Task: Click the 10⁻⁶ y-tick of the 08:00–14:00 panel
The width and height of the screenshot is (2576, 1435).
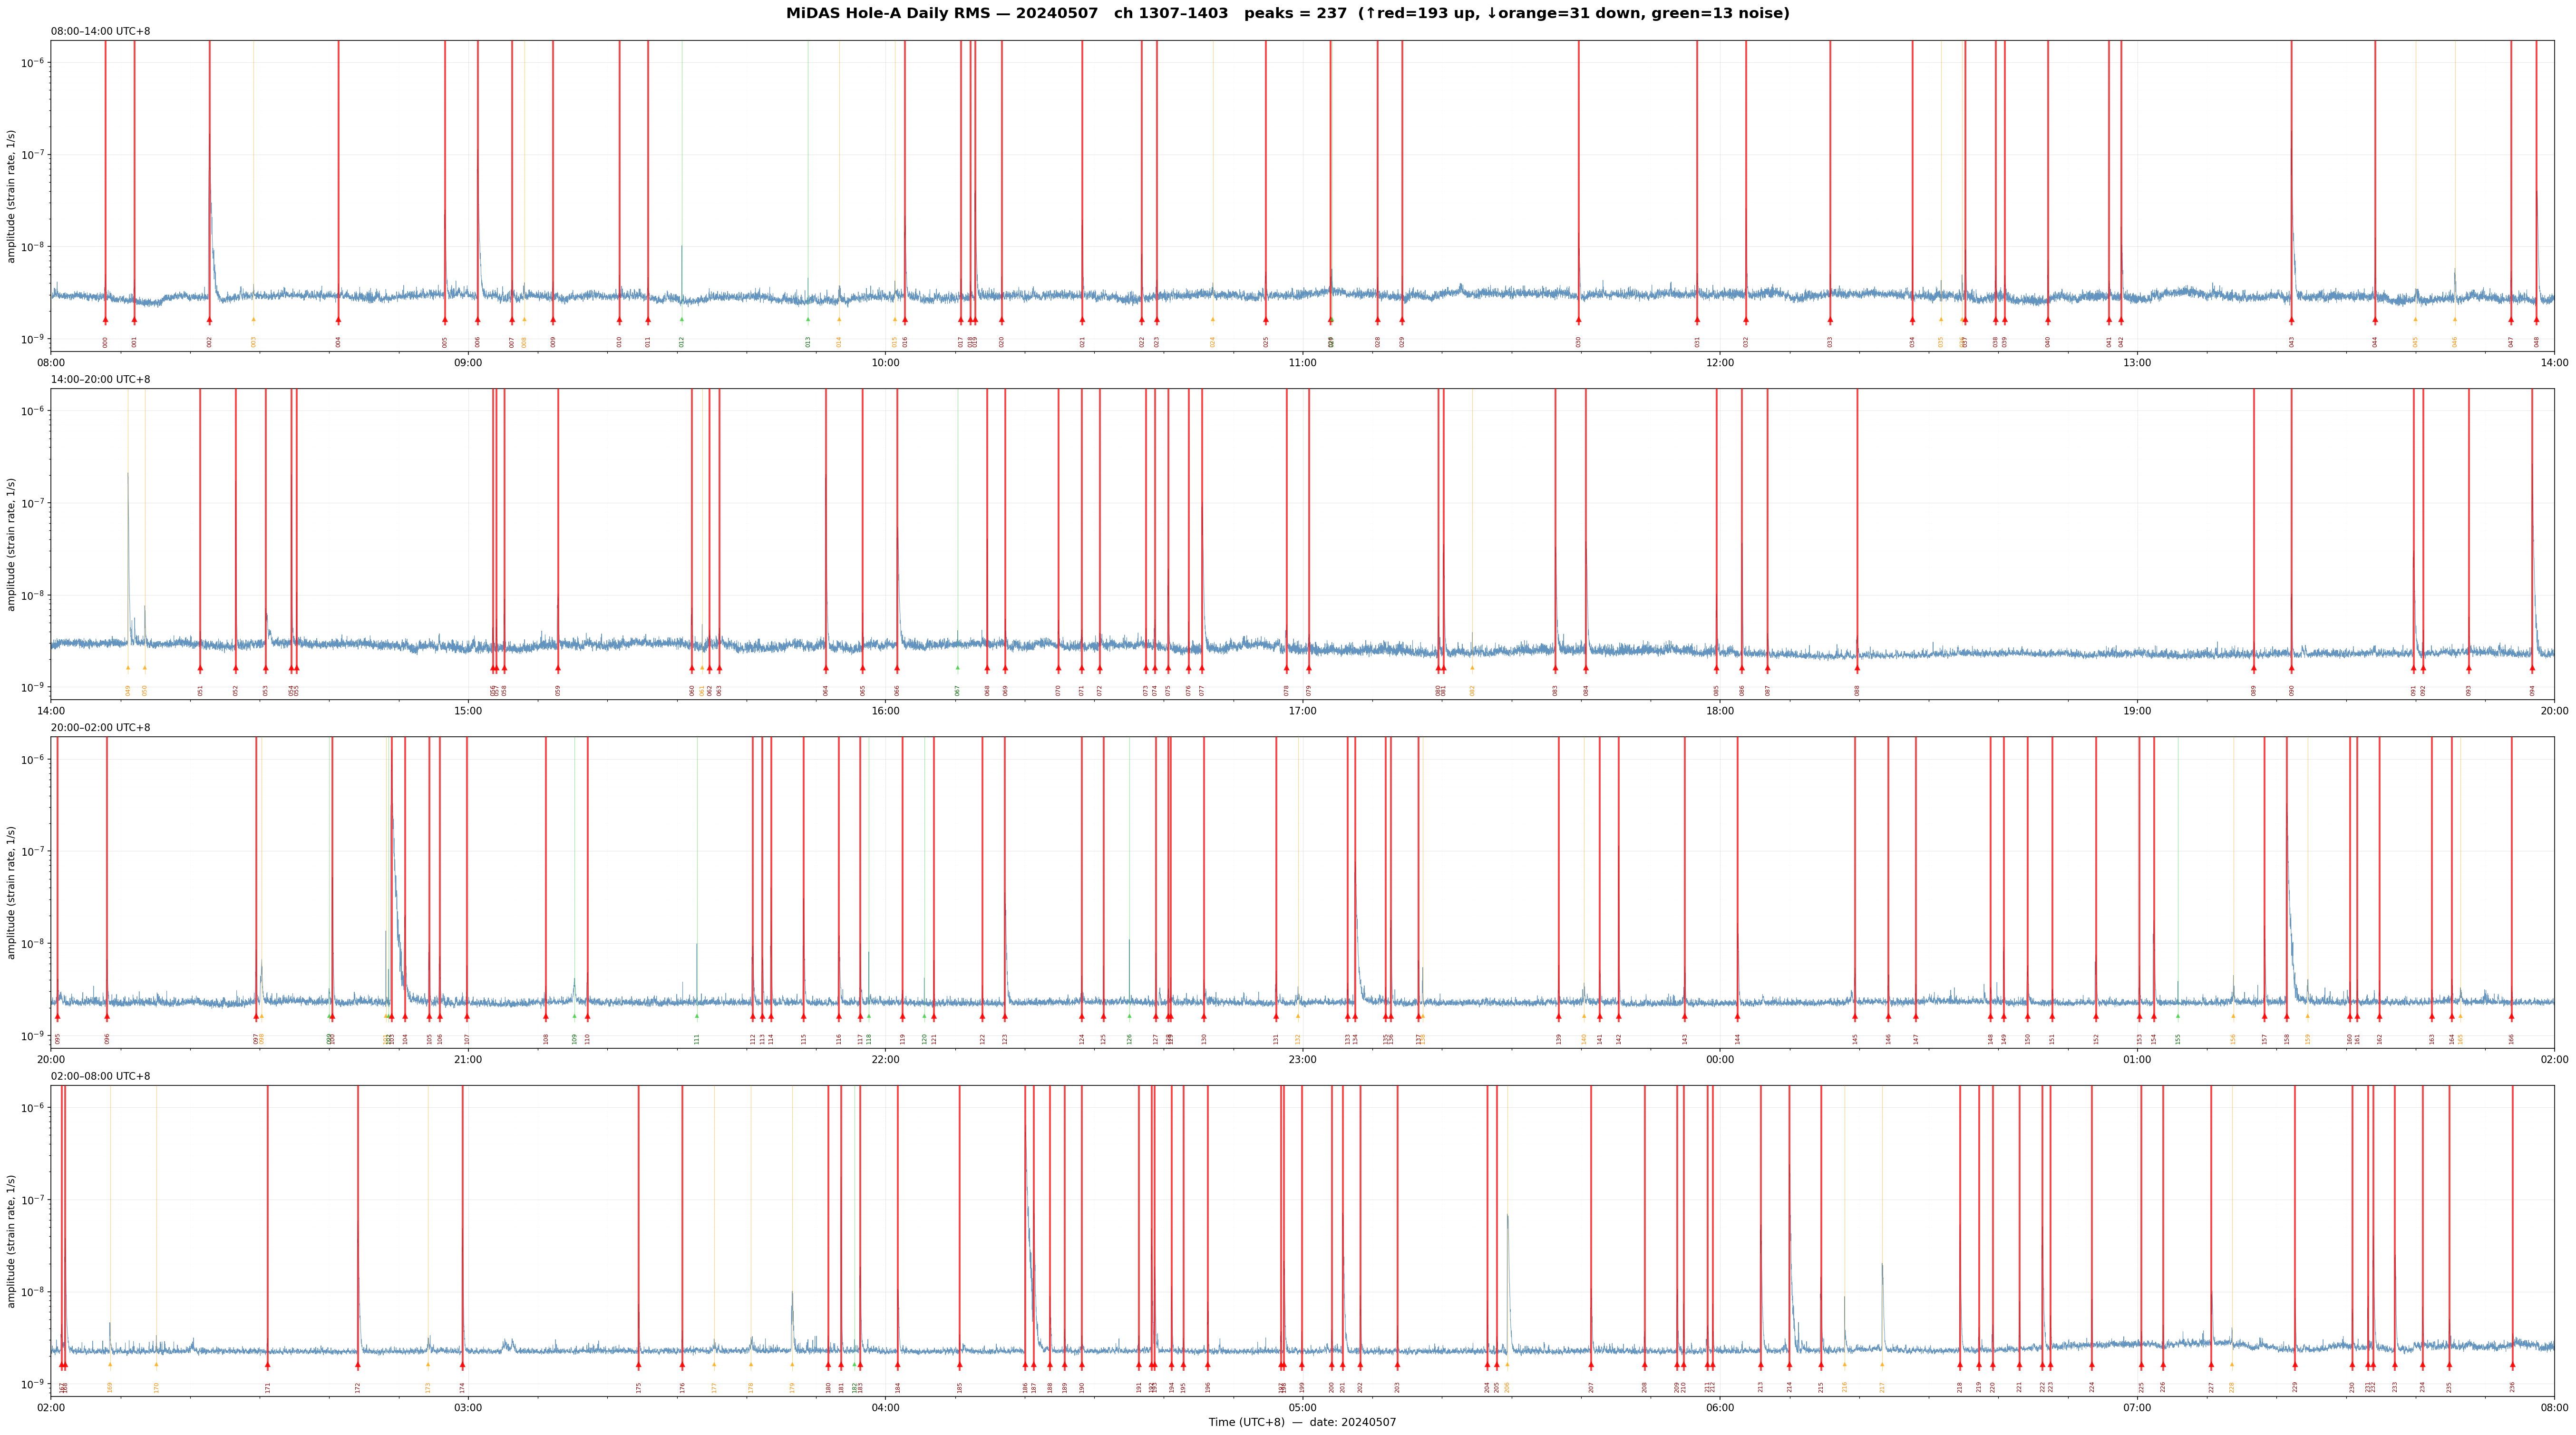Action: click(32, 62)
